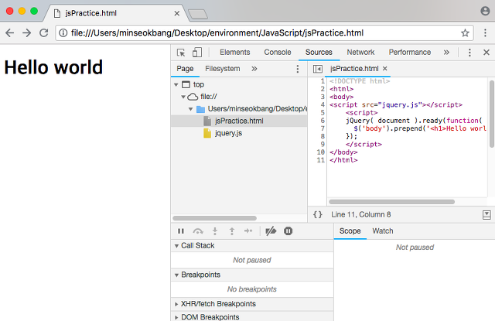Click the step out of function icon
495x321 pixels.
(x=232, y=231)
